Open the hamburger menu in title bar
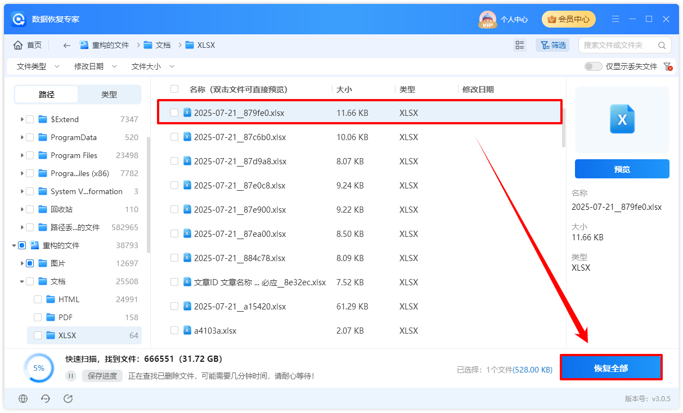The image size is (683, 413). [615, 19]
